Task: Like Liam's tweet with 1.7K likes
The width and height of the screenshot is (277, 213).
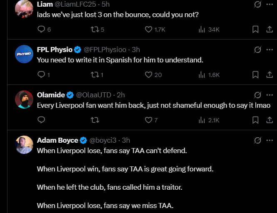Action: pos(149,30)
